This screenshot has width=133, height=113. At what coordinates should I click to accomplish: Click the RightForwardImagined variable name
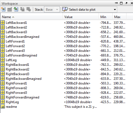pyautogui.click(x=22, y=97)
